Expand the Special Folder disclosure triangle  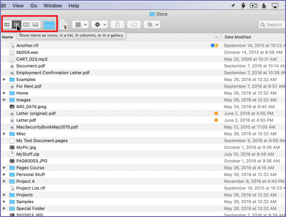coord(4,208)
